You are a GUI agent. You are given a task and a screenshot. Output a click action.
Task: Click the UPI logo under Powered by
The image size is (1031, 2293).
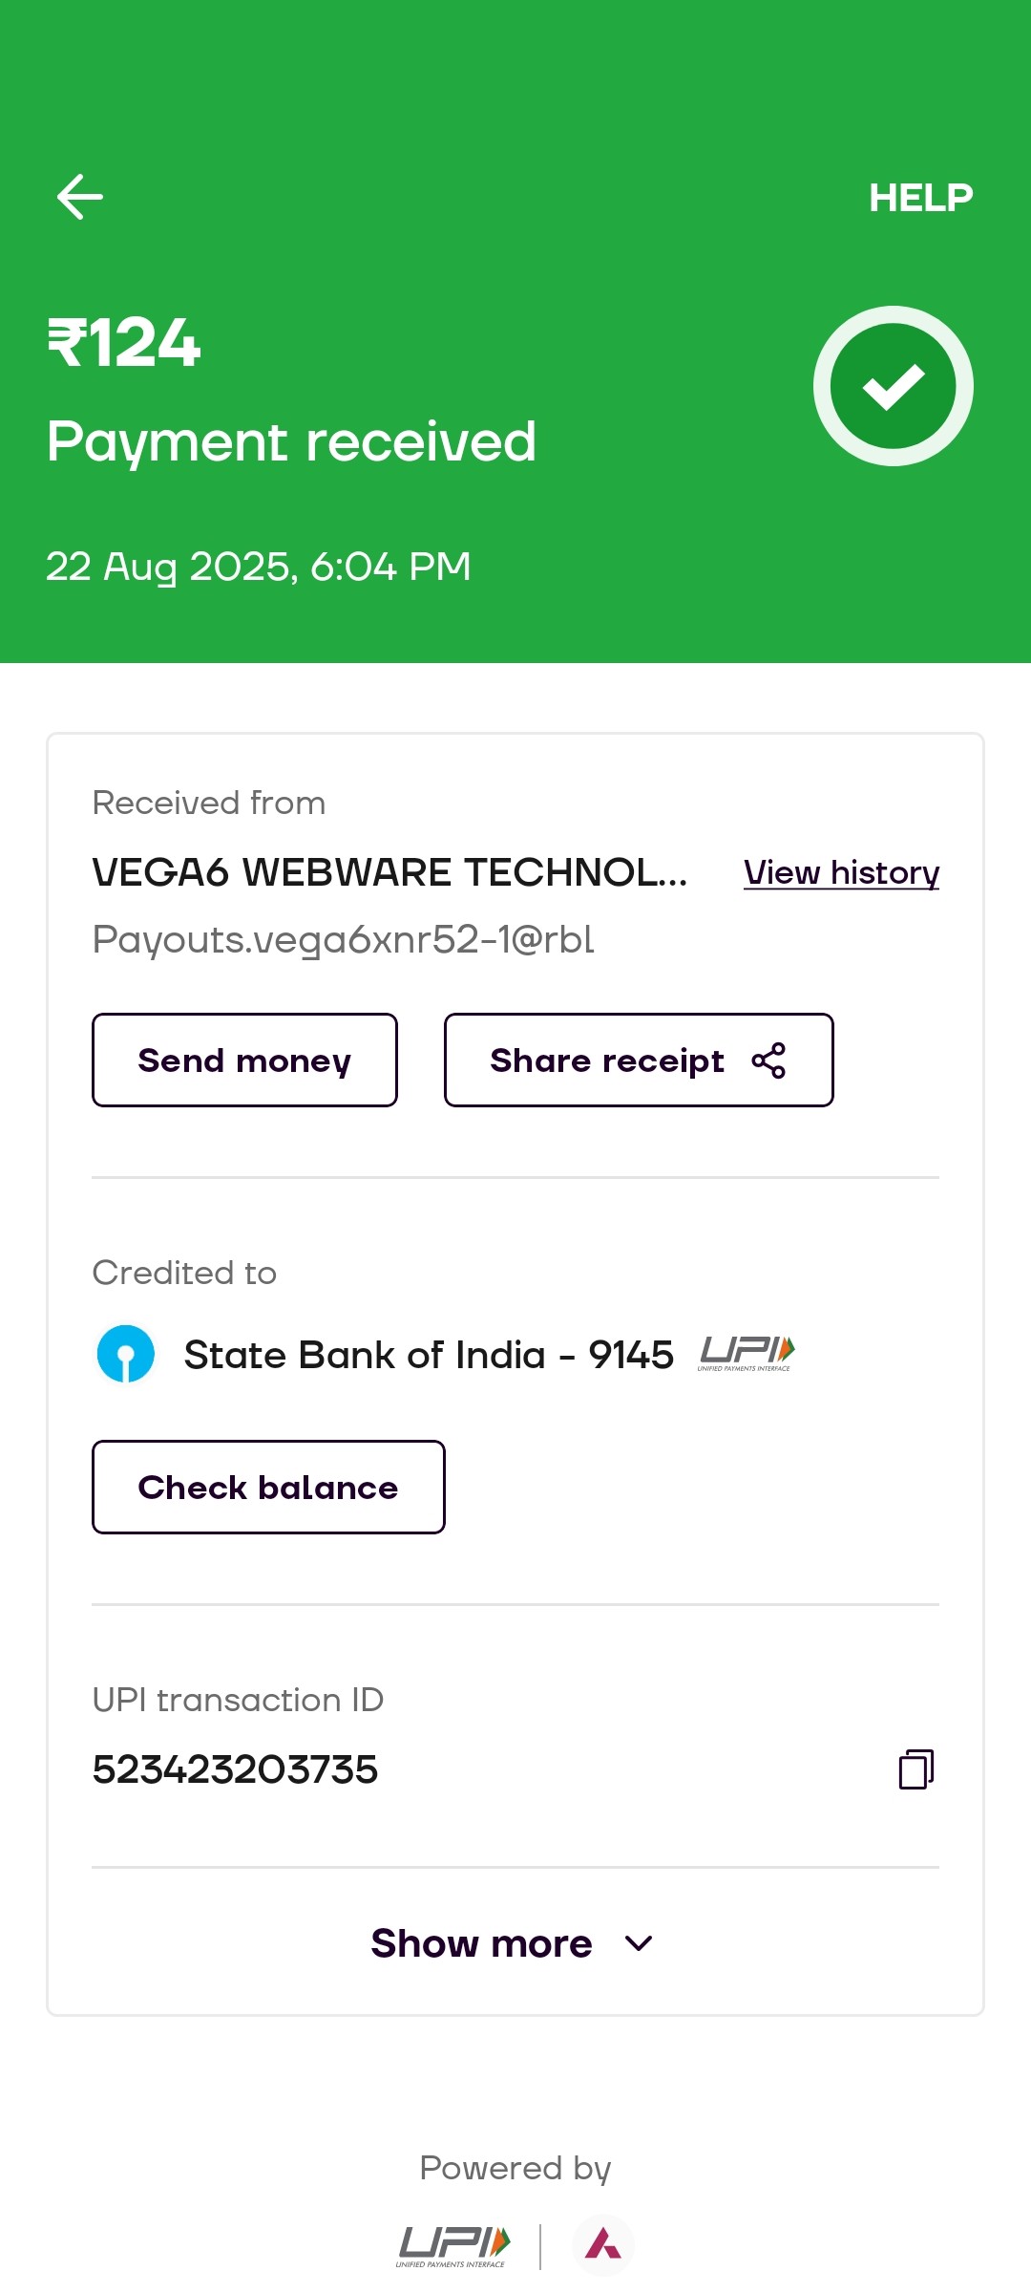[x=454, y=2245]
